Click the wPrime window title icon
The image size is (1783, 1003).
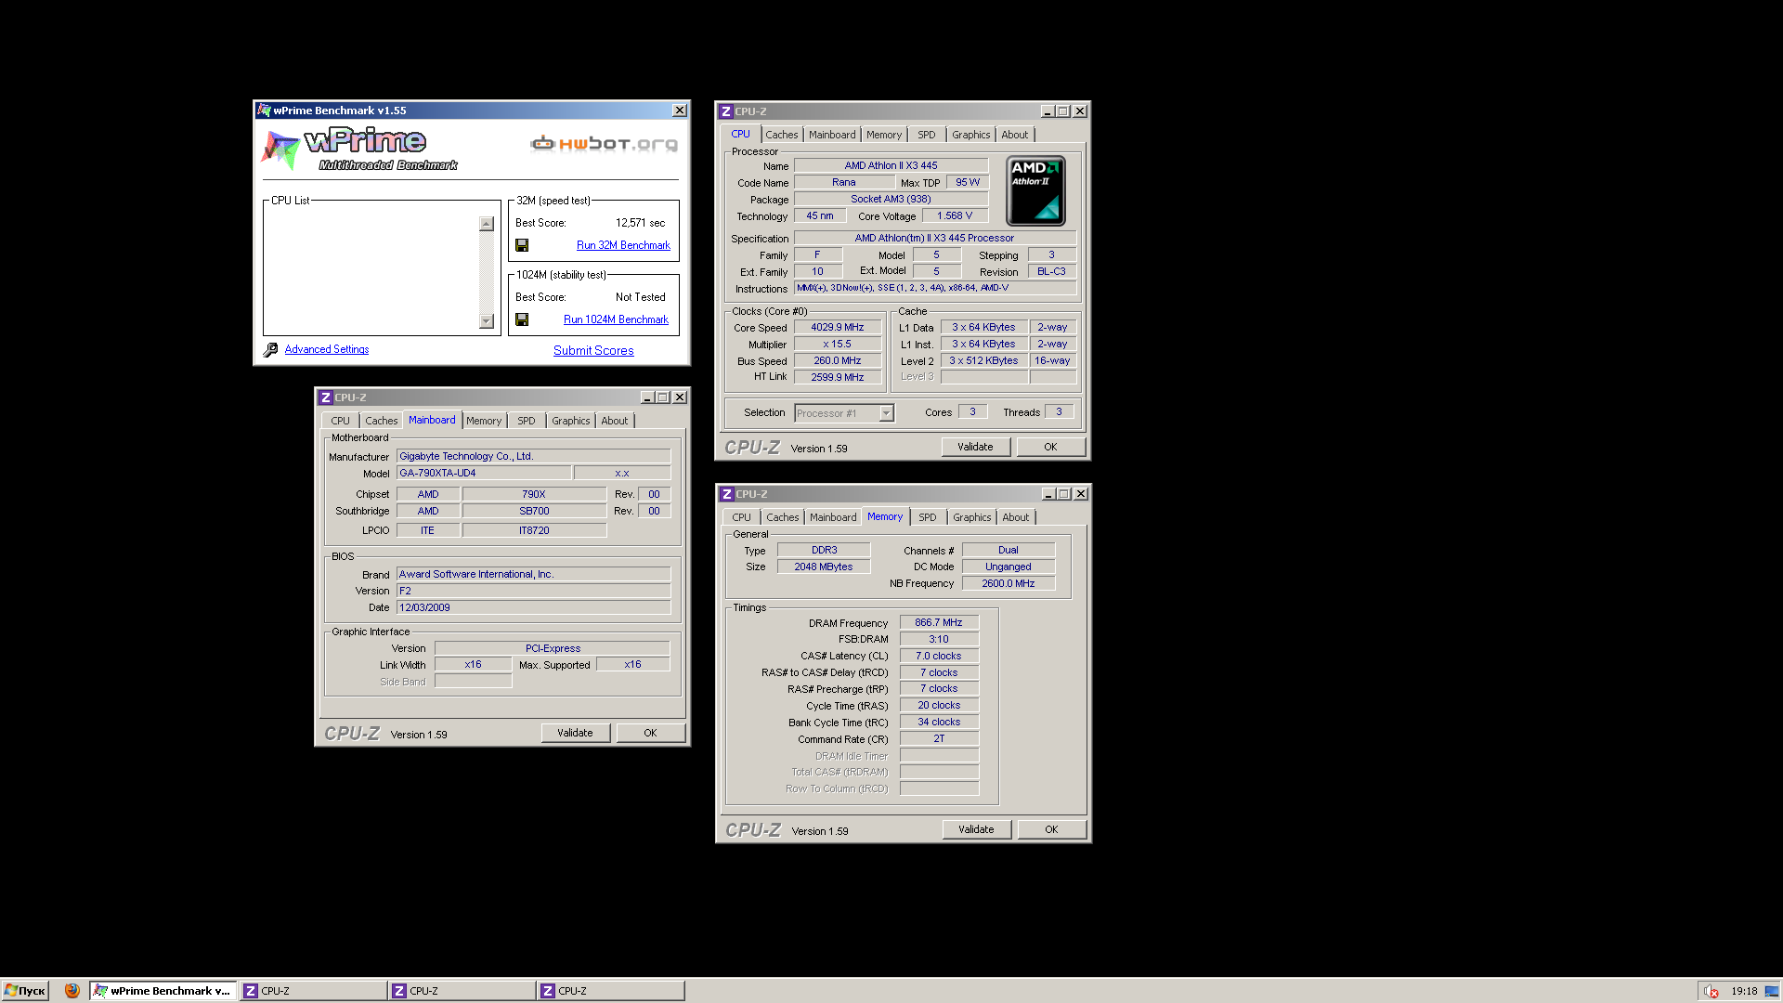(x=264, y=111)
